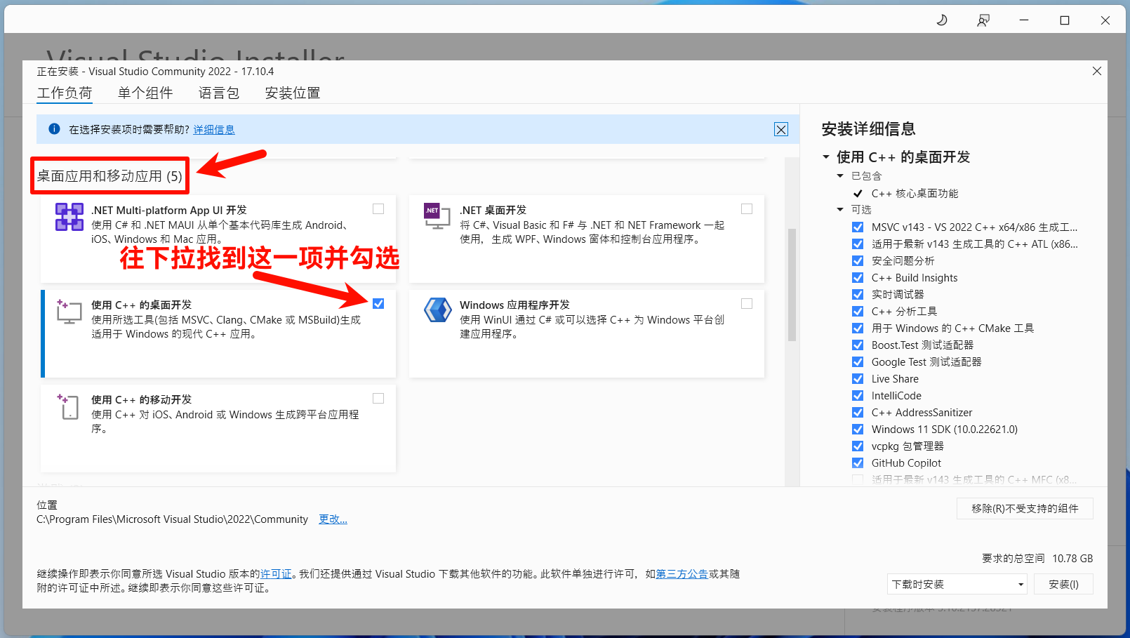Click the C++ mobile development phone icon
This screenshot has width=1130, height=638.
tap(68, 406)
